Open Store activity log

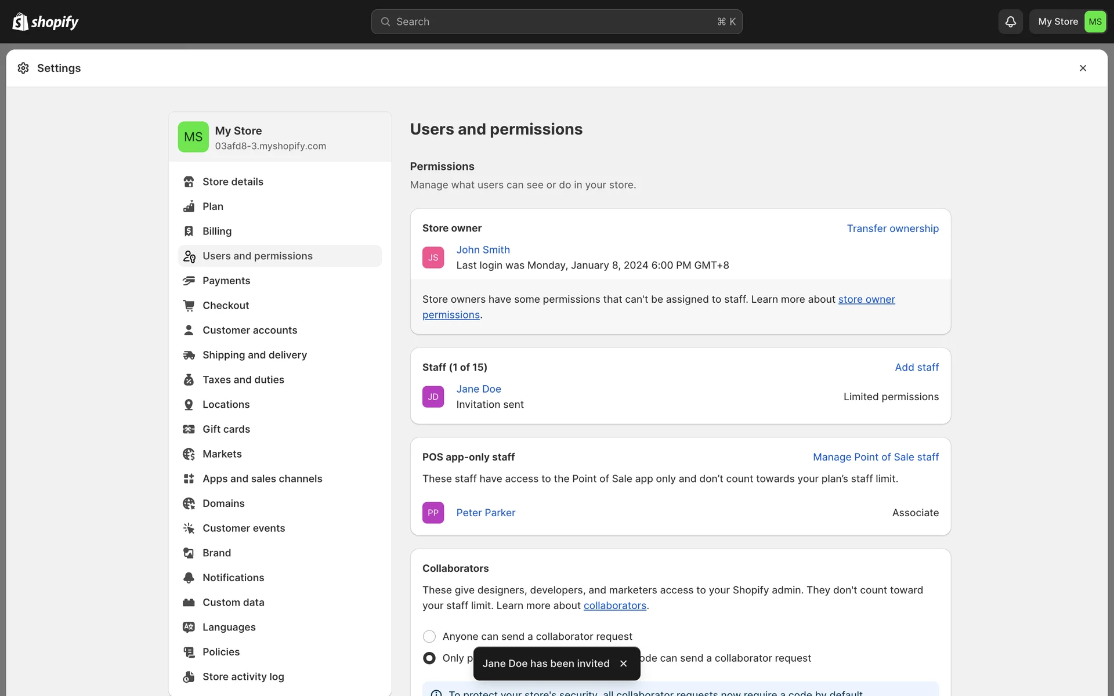coord(243,677)
